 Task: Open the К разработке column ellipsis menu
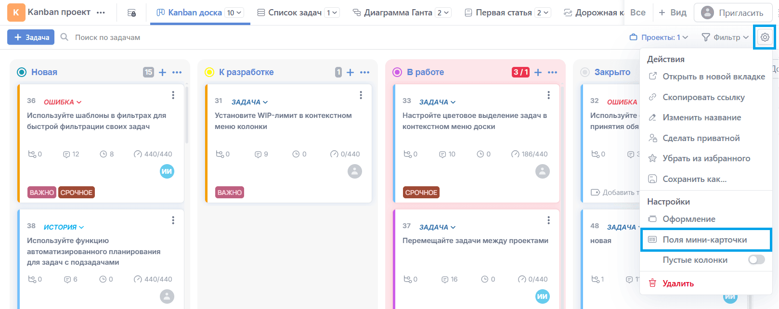365,72
